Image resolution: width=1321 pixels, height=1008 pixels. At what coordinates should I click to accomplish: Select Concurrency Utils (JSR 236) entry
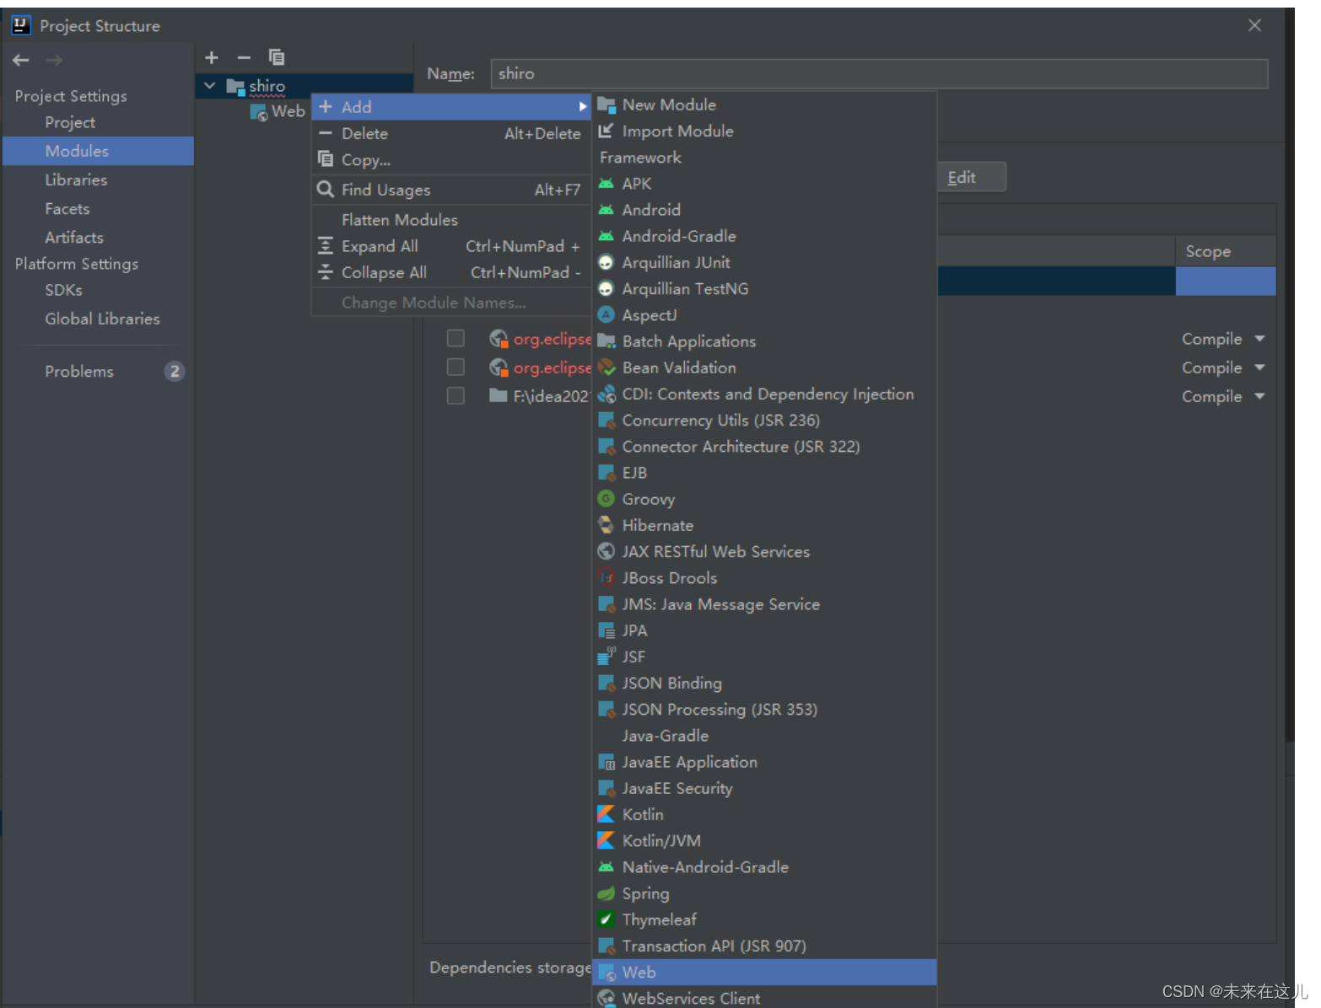coord(764,420)
